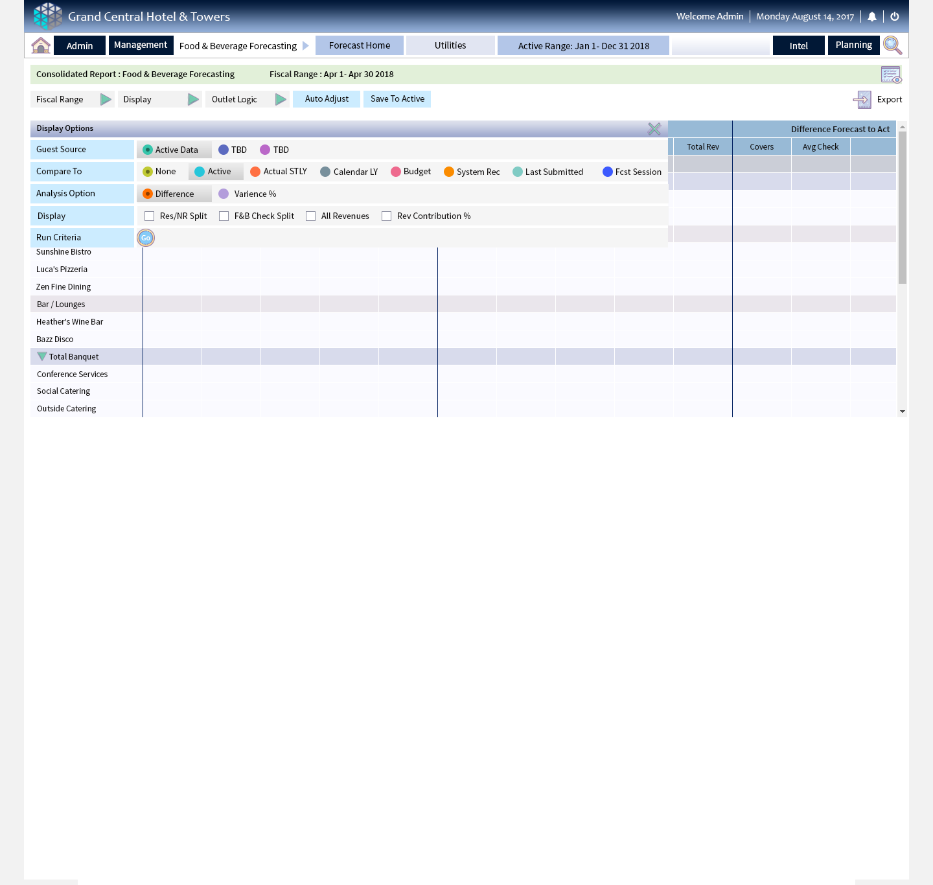The height and width of the screenshot is (885, 933).
Task: Click the Auto Adjust button
Action: (x=327, y=99)
